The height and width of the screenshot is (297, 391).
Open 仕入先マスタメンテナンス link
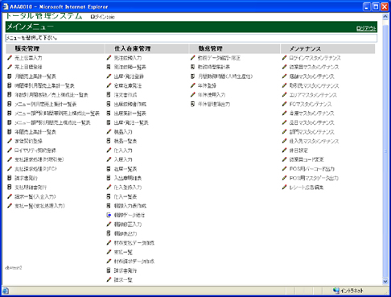(314, 141)
